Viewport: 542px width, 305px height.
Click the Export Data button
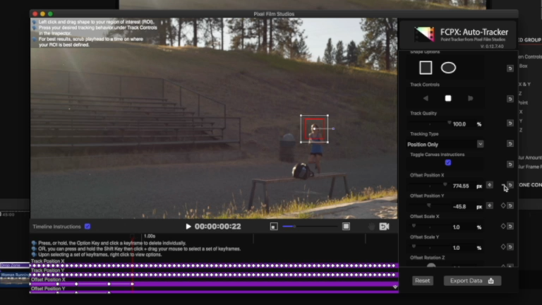(472, 281)
